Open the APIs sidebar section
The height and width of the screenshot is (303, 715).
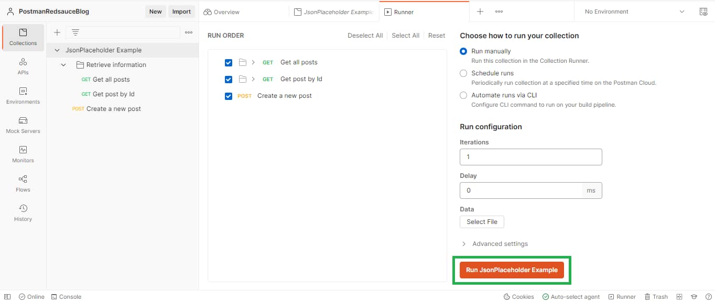coord(23,66)
